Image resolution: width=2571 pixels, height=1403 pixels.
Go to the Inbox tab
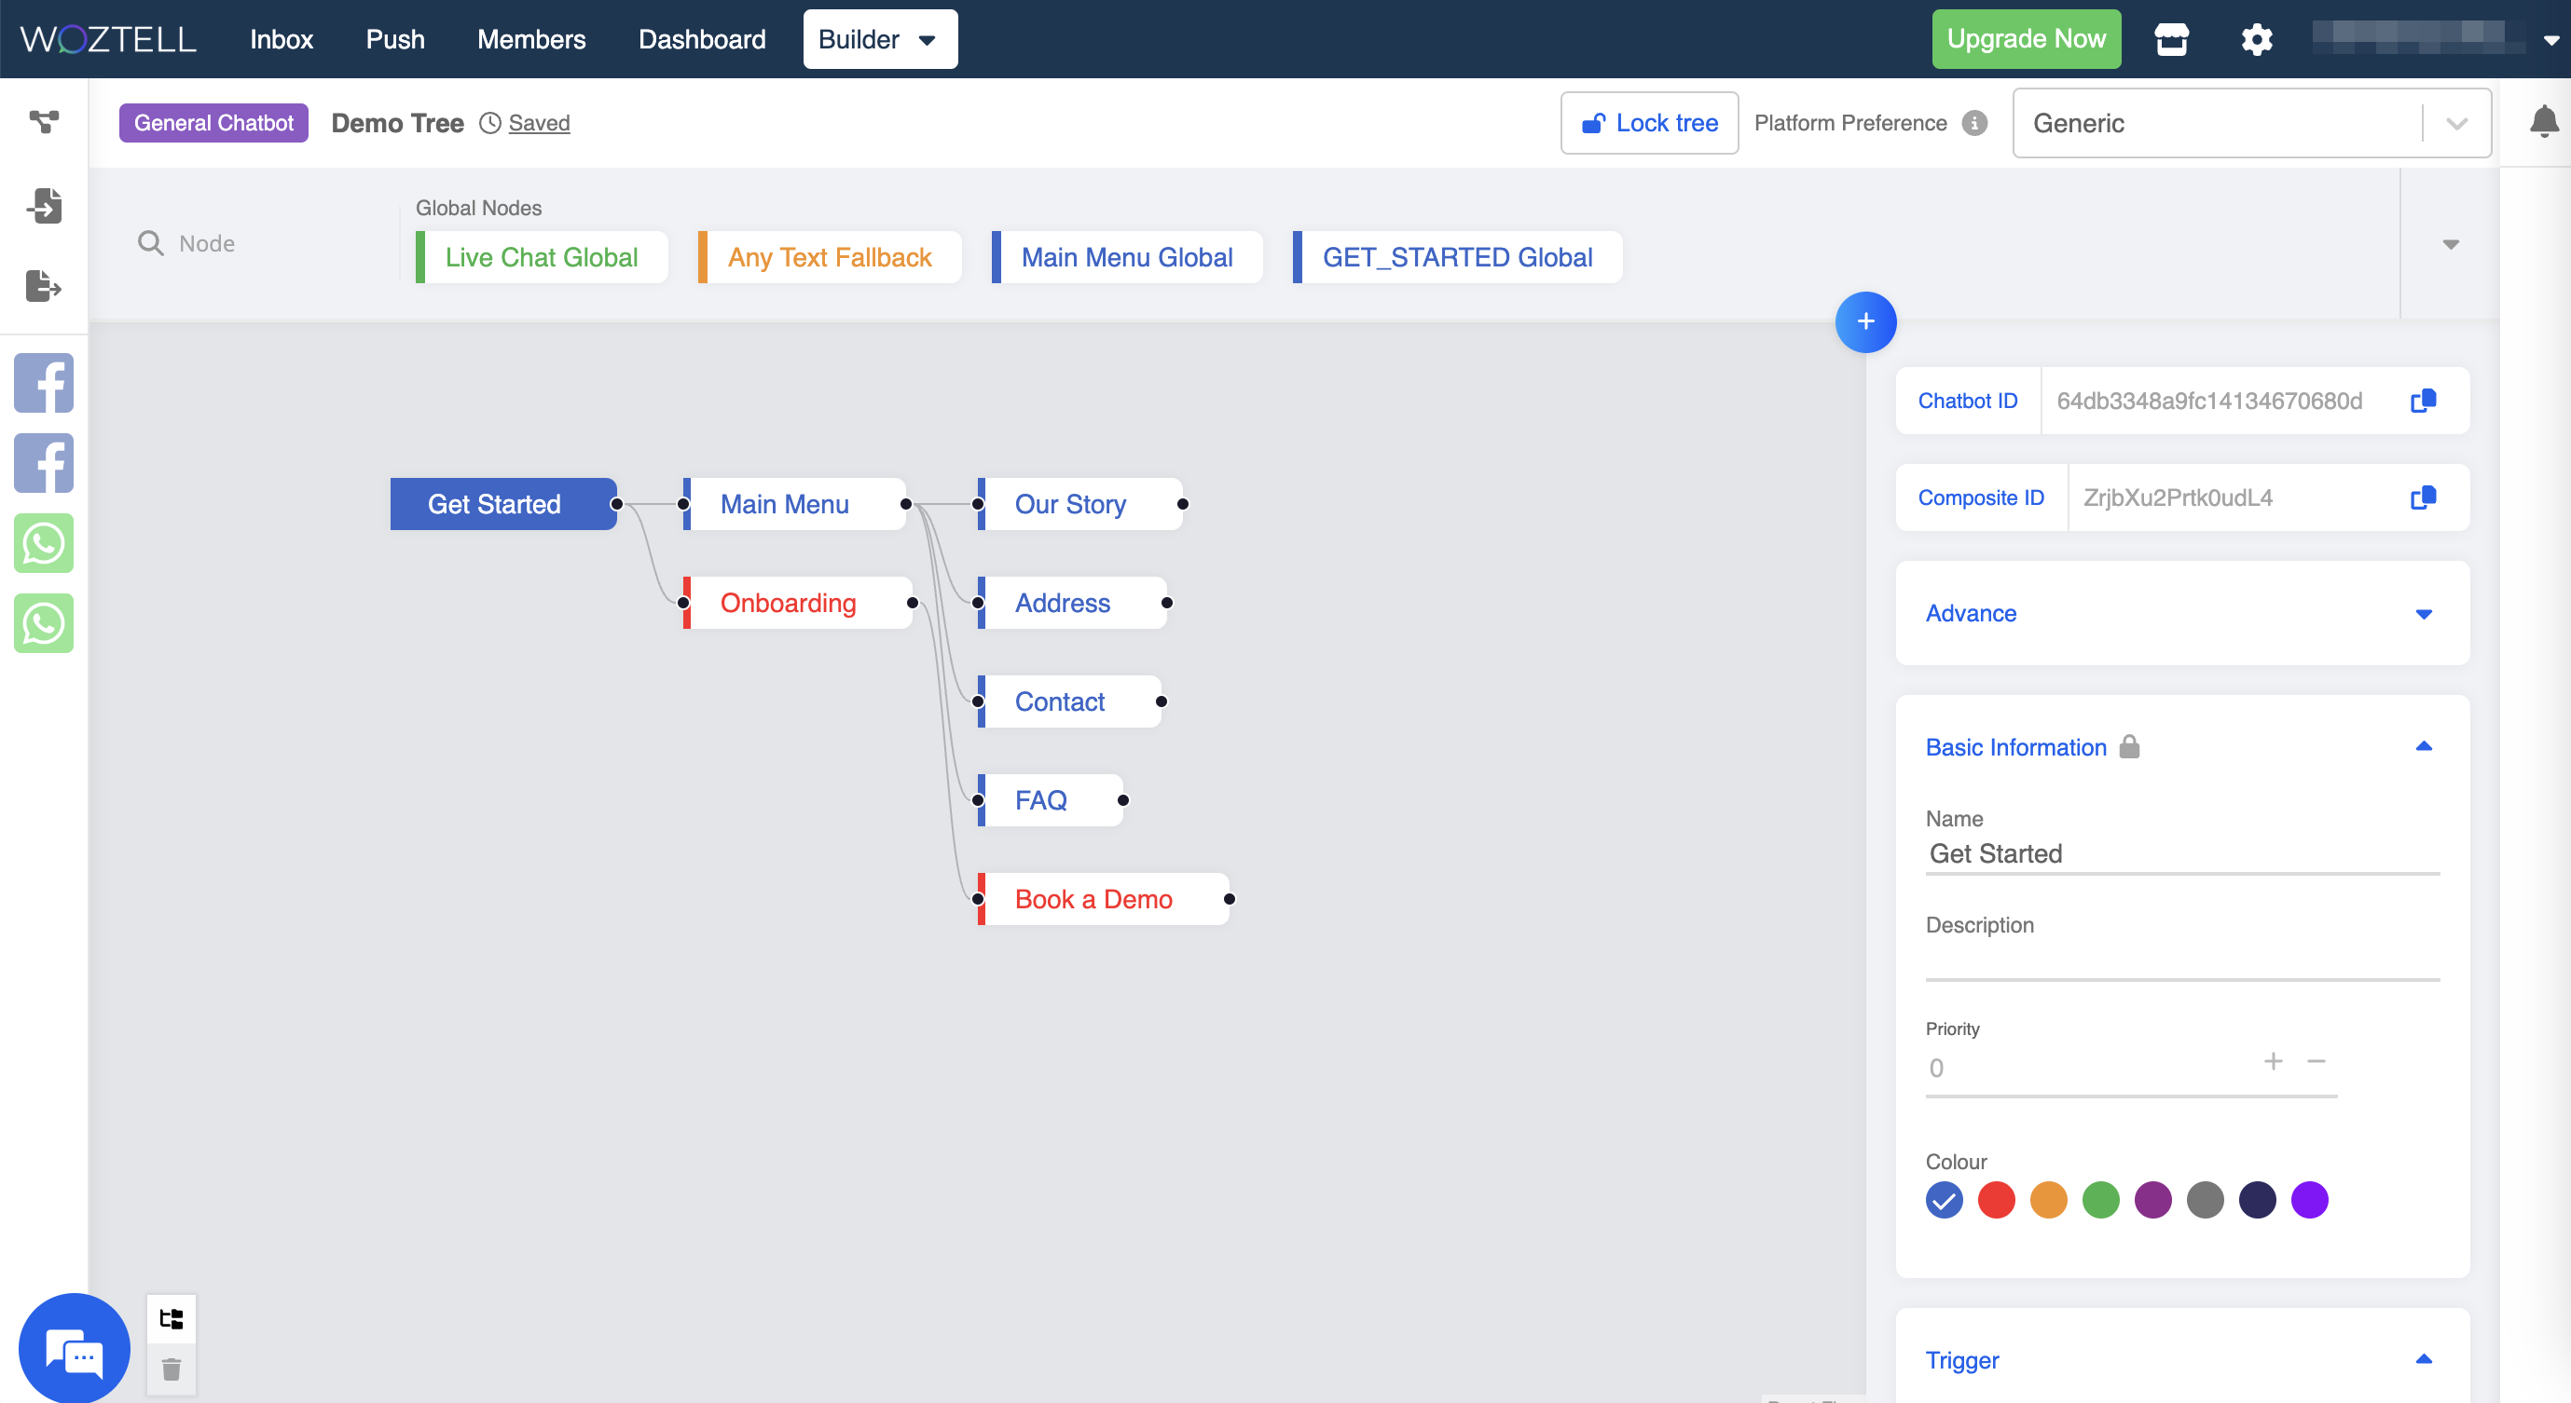click(x=281, y=40)
